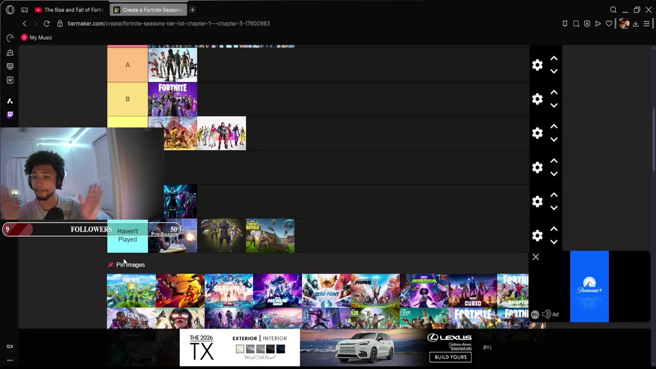
Task: Select the Primal season thumbnail
Action: click(375, 291)
